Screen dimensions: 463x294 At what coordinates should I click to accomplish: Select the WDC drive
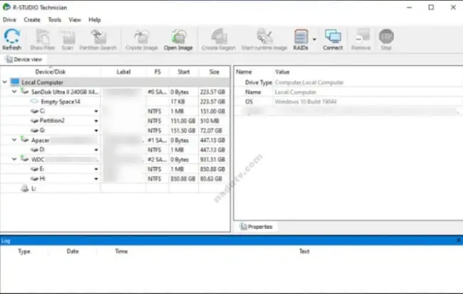pyautogui.click(x=38, y=160)
